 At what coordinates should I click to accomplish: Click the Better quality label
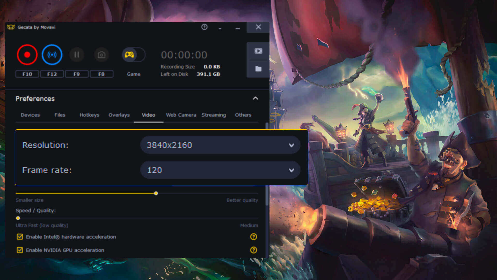point(242,200)
